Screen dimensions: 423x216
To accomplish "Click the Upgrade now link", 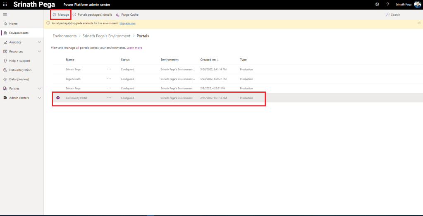I will point(127,23).
